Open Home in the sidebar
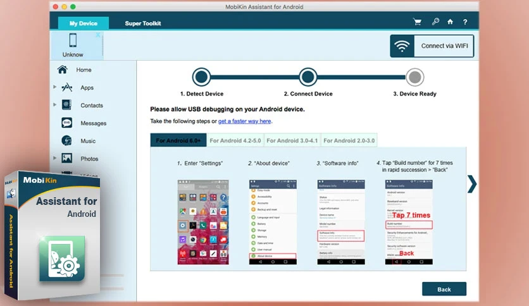The image size is (529, 306). (x=84, y=70)
